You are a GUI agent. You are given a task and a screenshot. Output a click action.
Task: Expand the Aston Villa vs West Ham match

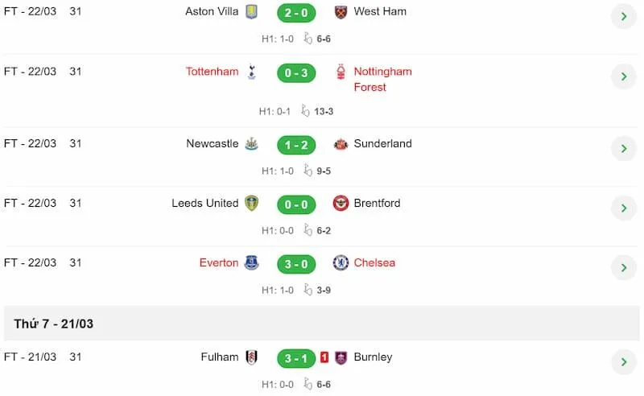(x=623, y=16)
